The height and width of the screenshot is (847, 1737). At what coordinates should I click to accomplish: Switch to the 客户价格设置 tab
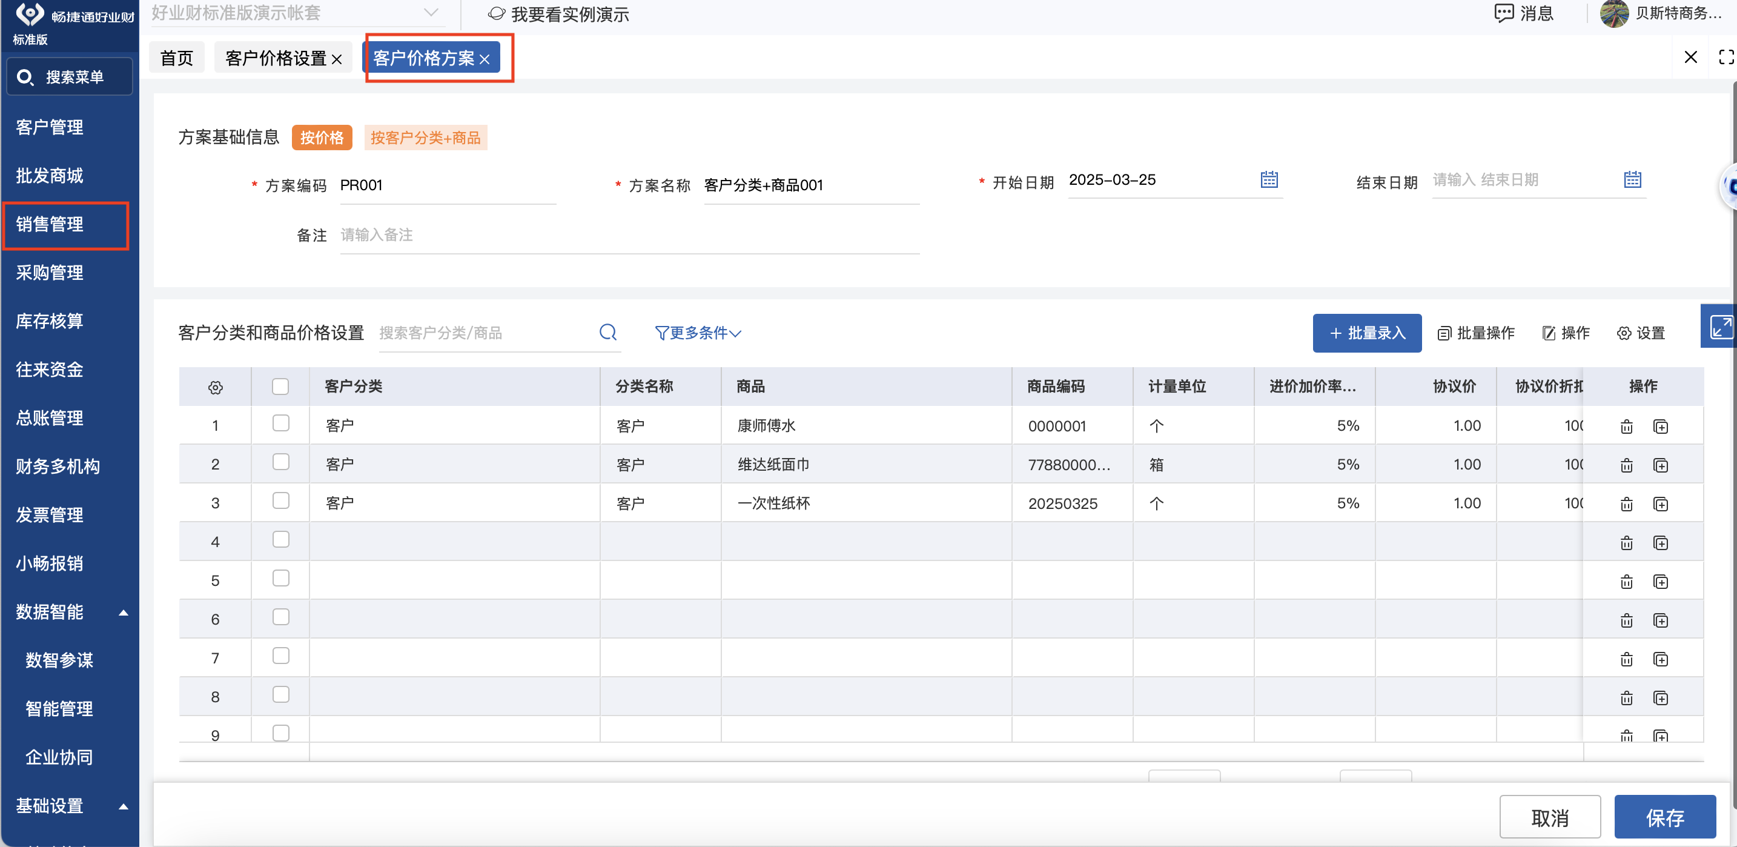275,58
